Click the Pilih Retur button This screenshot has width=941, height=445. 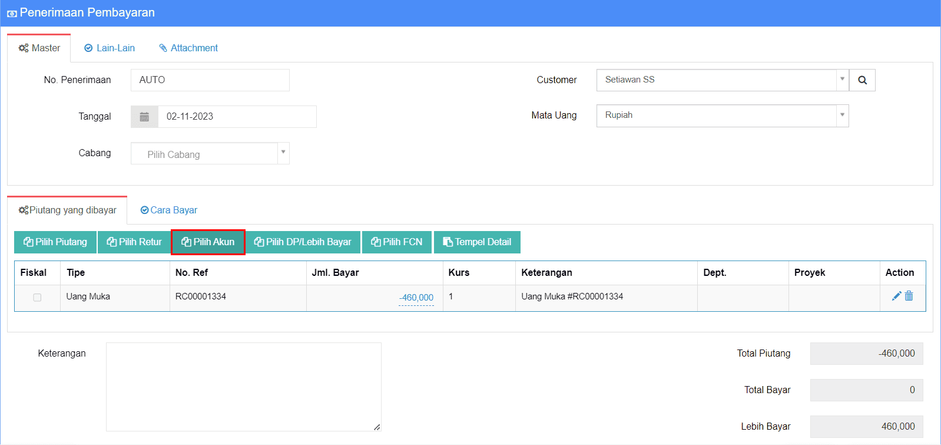[x=134, y=242]
